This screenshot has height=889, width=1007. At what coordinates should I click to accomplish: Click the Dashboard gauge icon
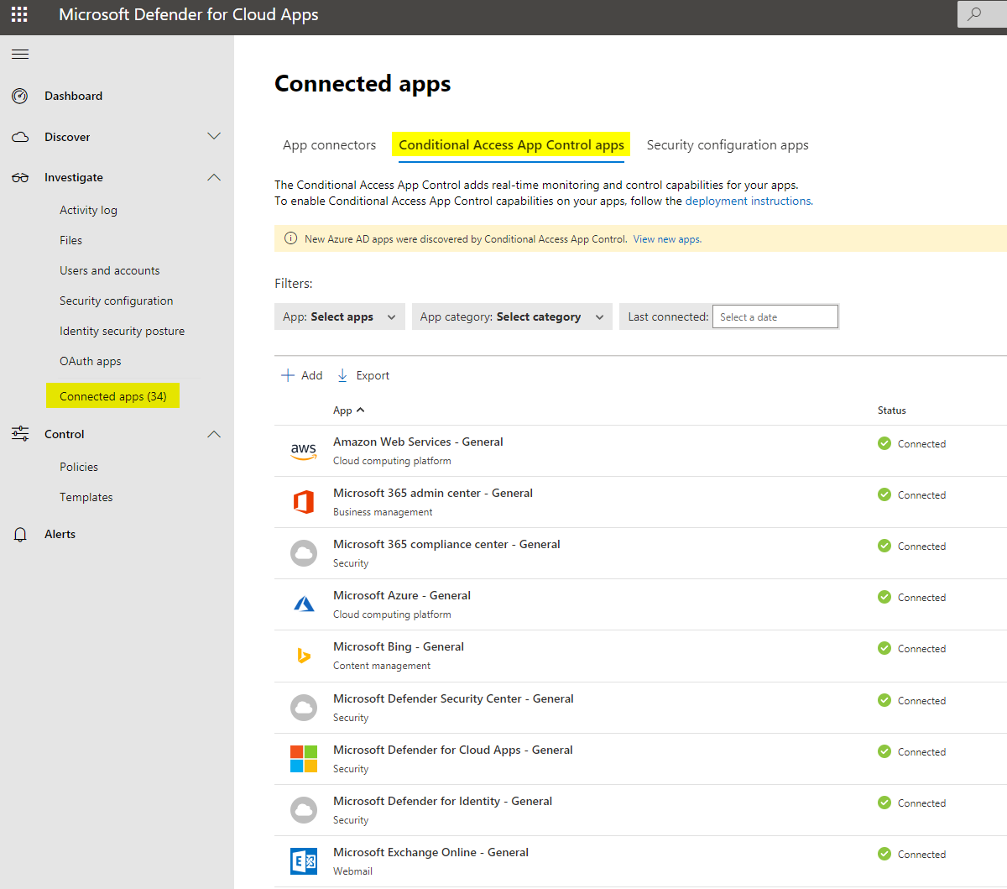[x=20, y=97]
